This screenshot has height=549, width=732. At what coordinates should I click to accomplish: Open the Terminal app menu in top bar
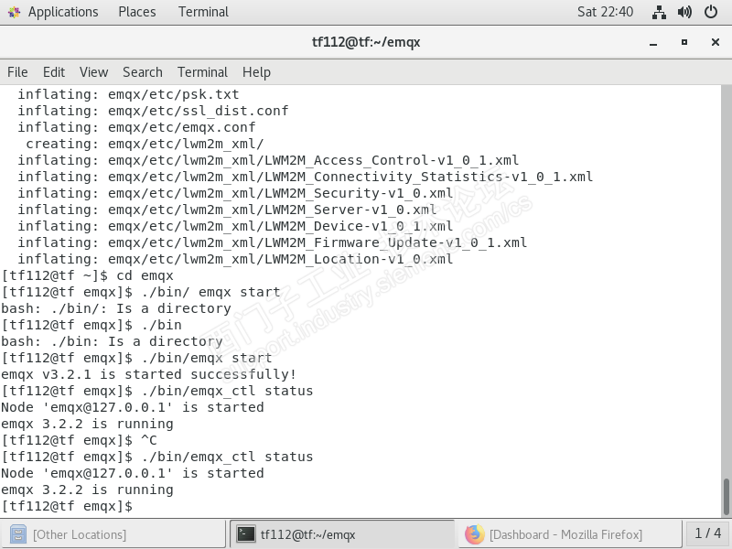(x=203, y=12)
